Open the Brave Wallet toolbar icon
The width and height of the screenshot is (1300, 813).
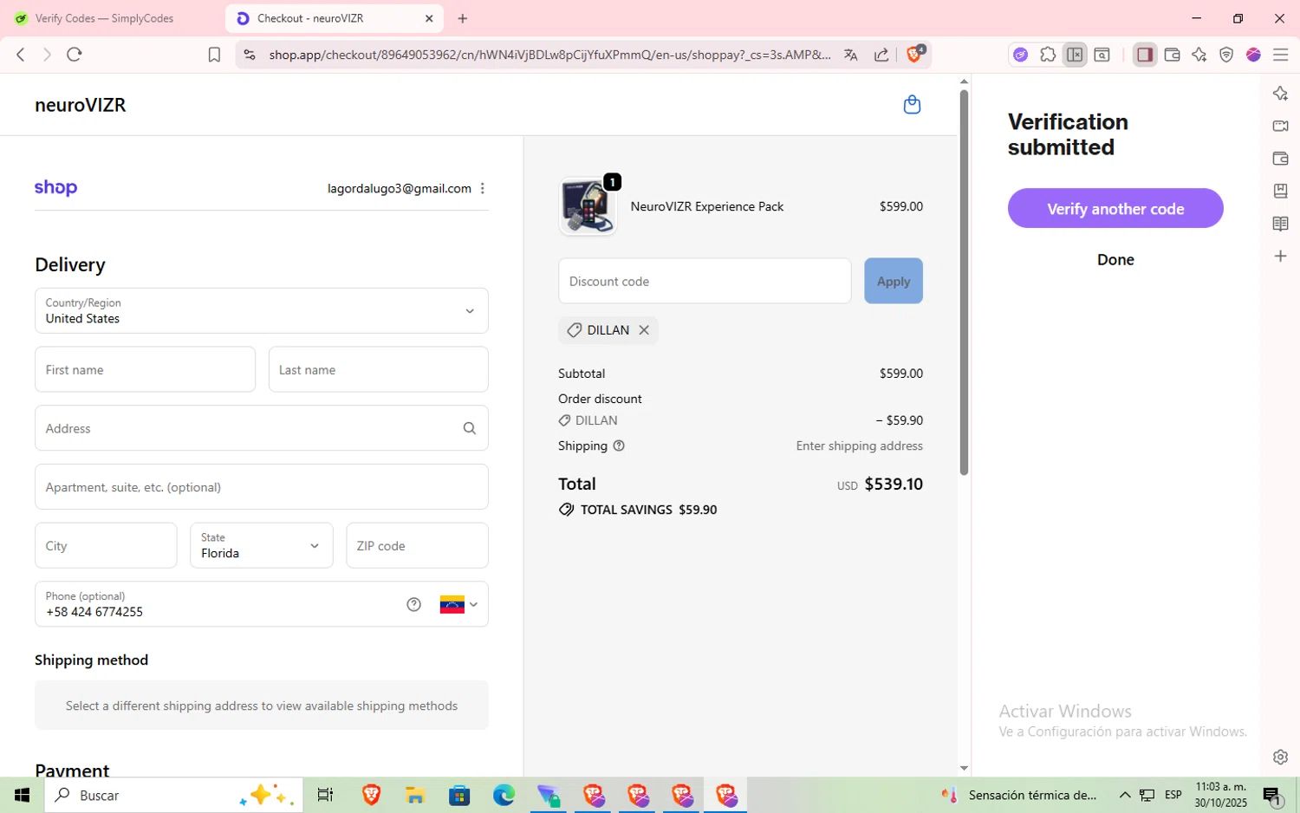pyautogui.click(x=1172, y=55)
